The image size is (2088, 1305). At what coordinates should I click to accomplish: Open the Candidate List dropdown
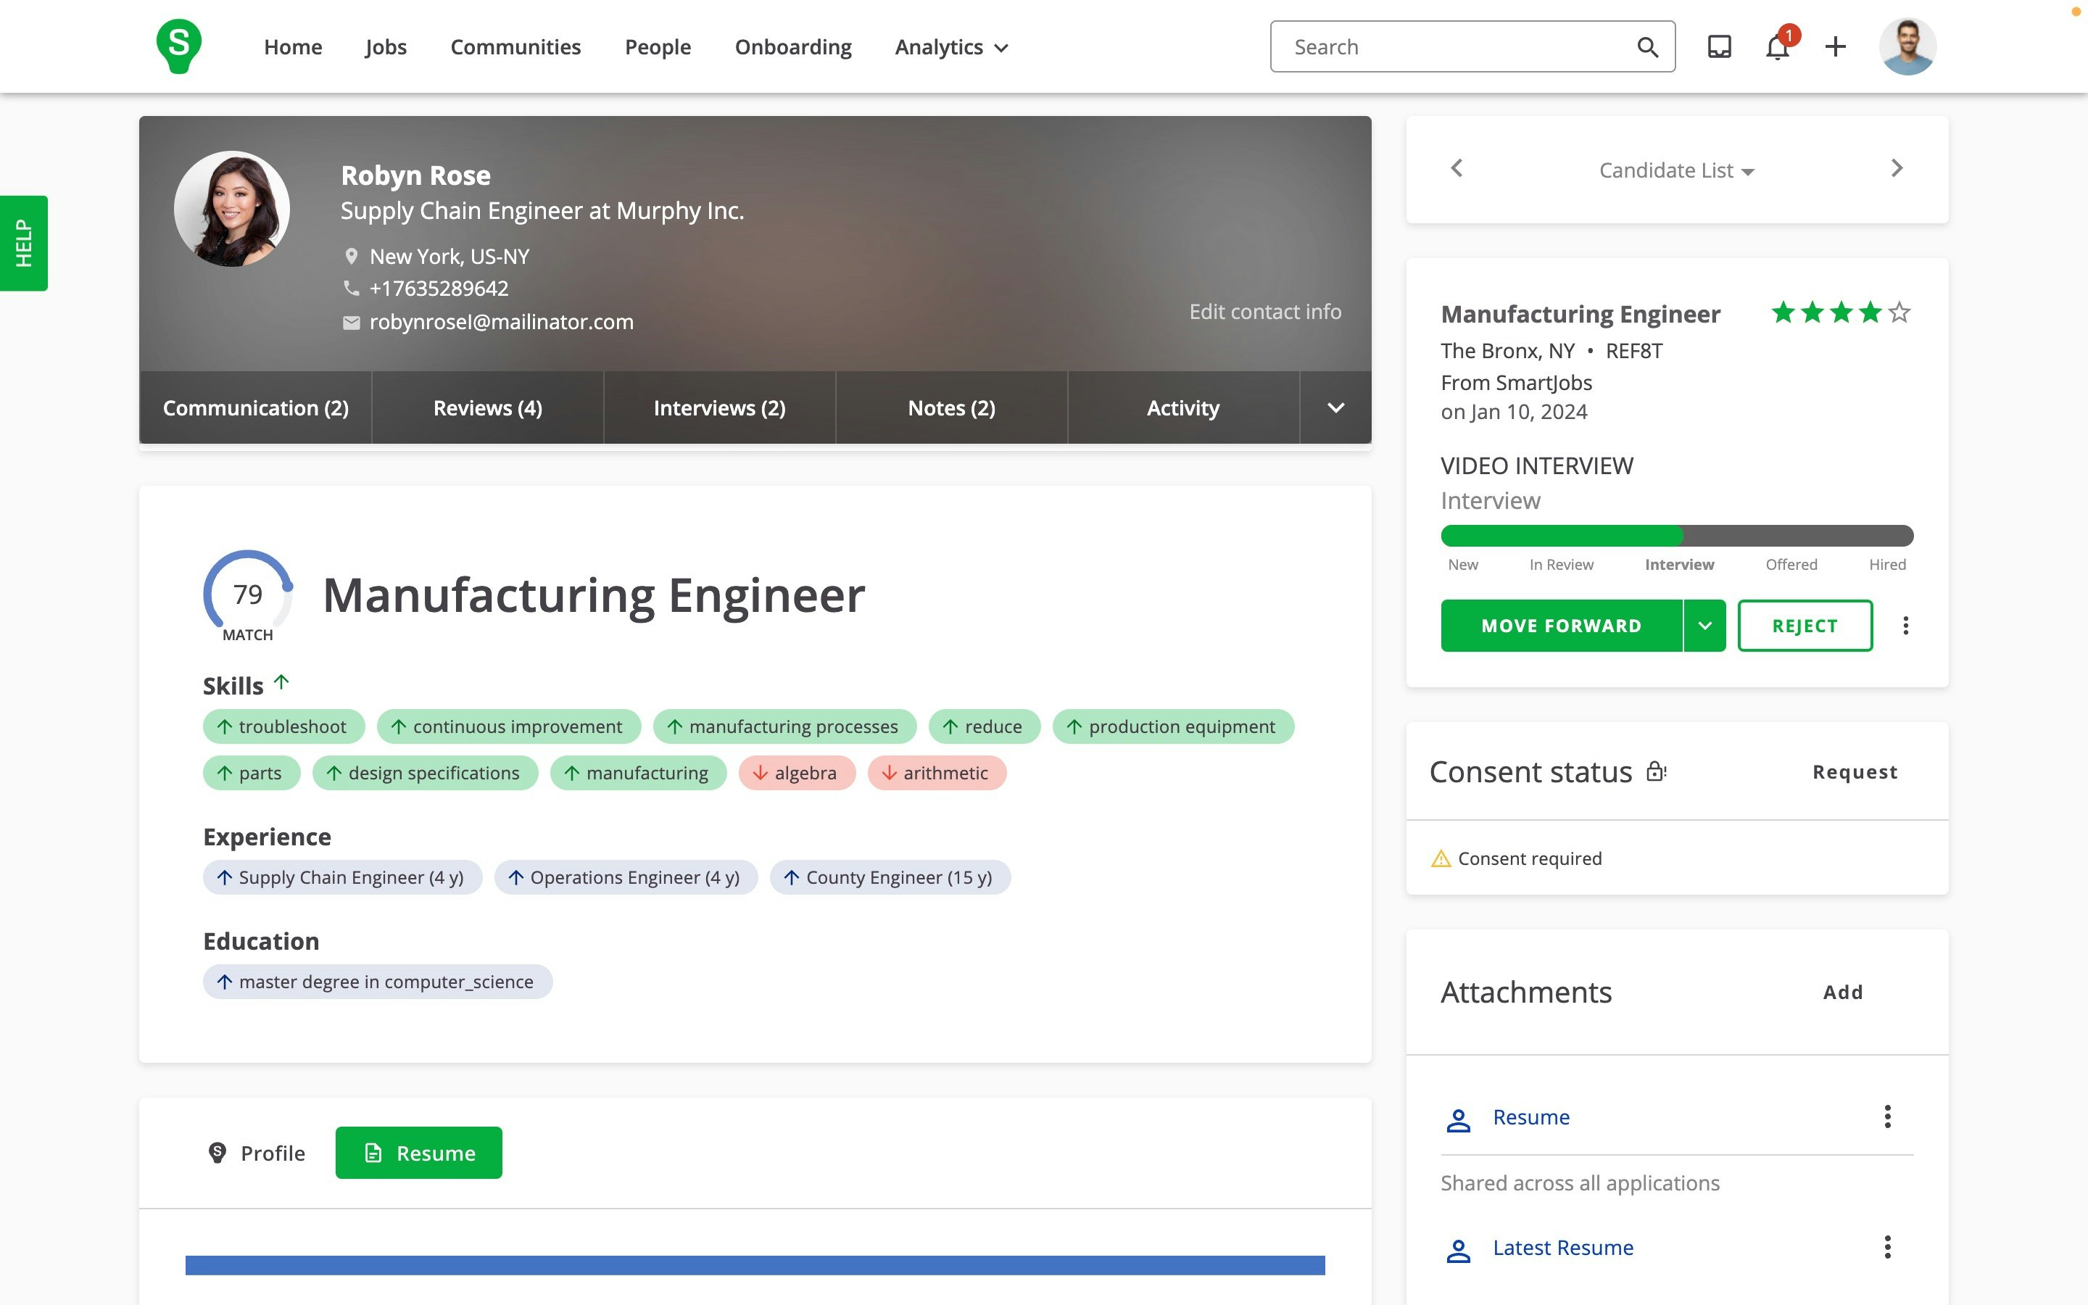point(1676,171)
